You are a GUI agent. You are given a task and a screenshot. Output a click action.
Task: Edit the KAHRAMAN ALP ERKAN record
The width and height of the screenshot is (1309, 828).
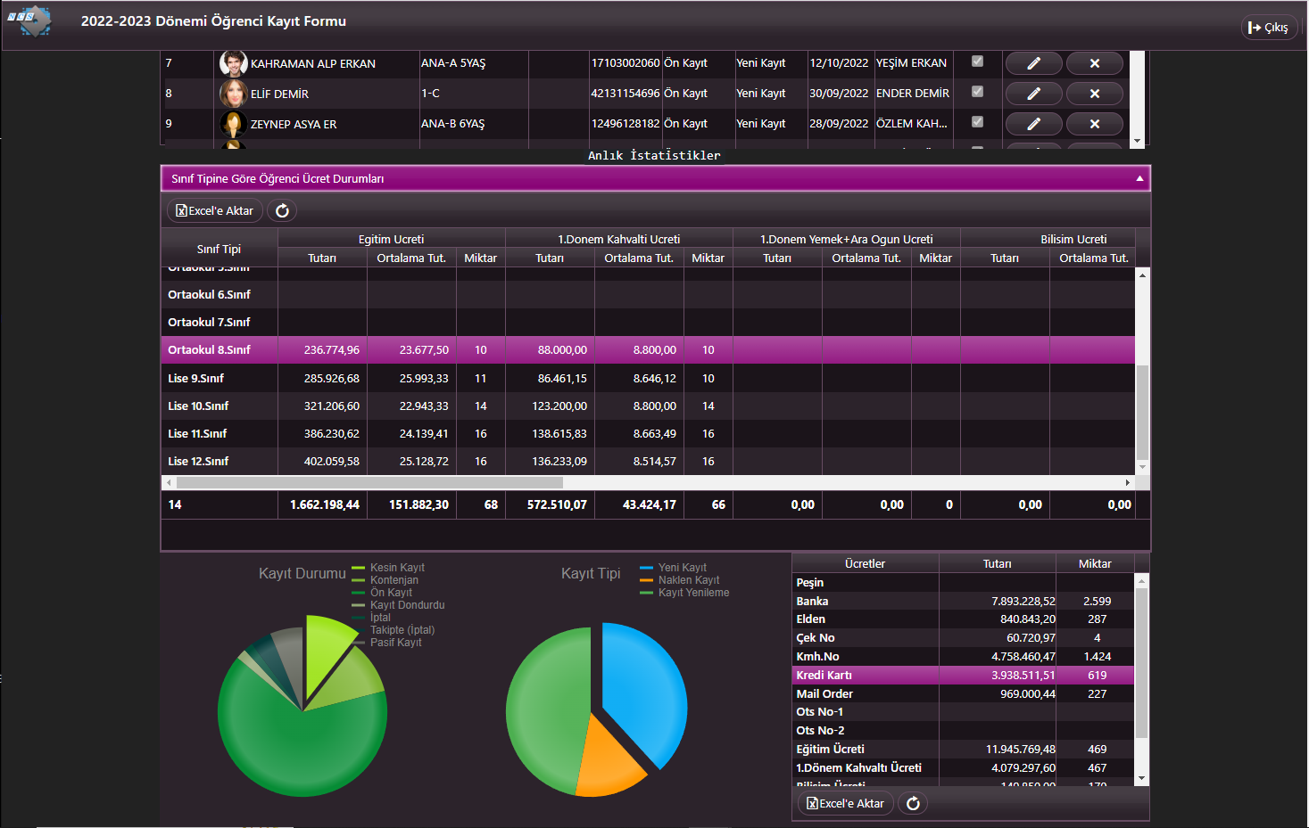click(x=1033, y=63)
